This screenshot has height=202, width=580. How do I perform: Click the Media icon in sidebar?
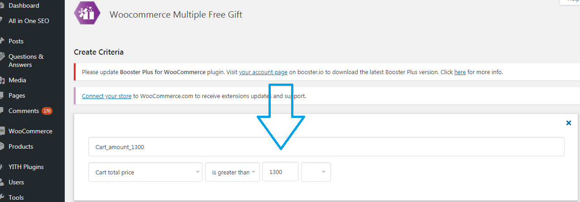tap(2, 80)
